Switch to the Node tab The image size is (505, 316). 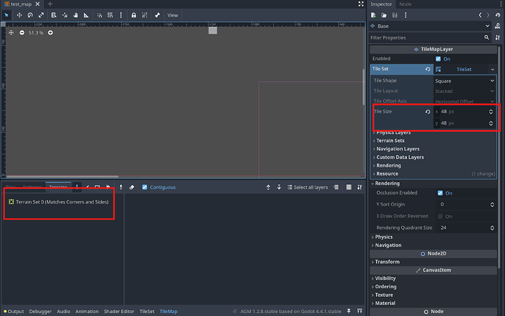[405, 4]
